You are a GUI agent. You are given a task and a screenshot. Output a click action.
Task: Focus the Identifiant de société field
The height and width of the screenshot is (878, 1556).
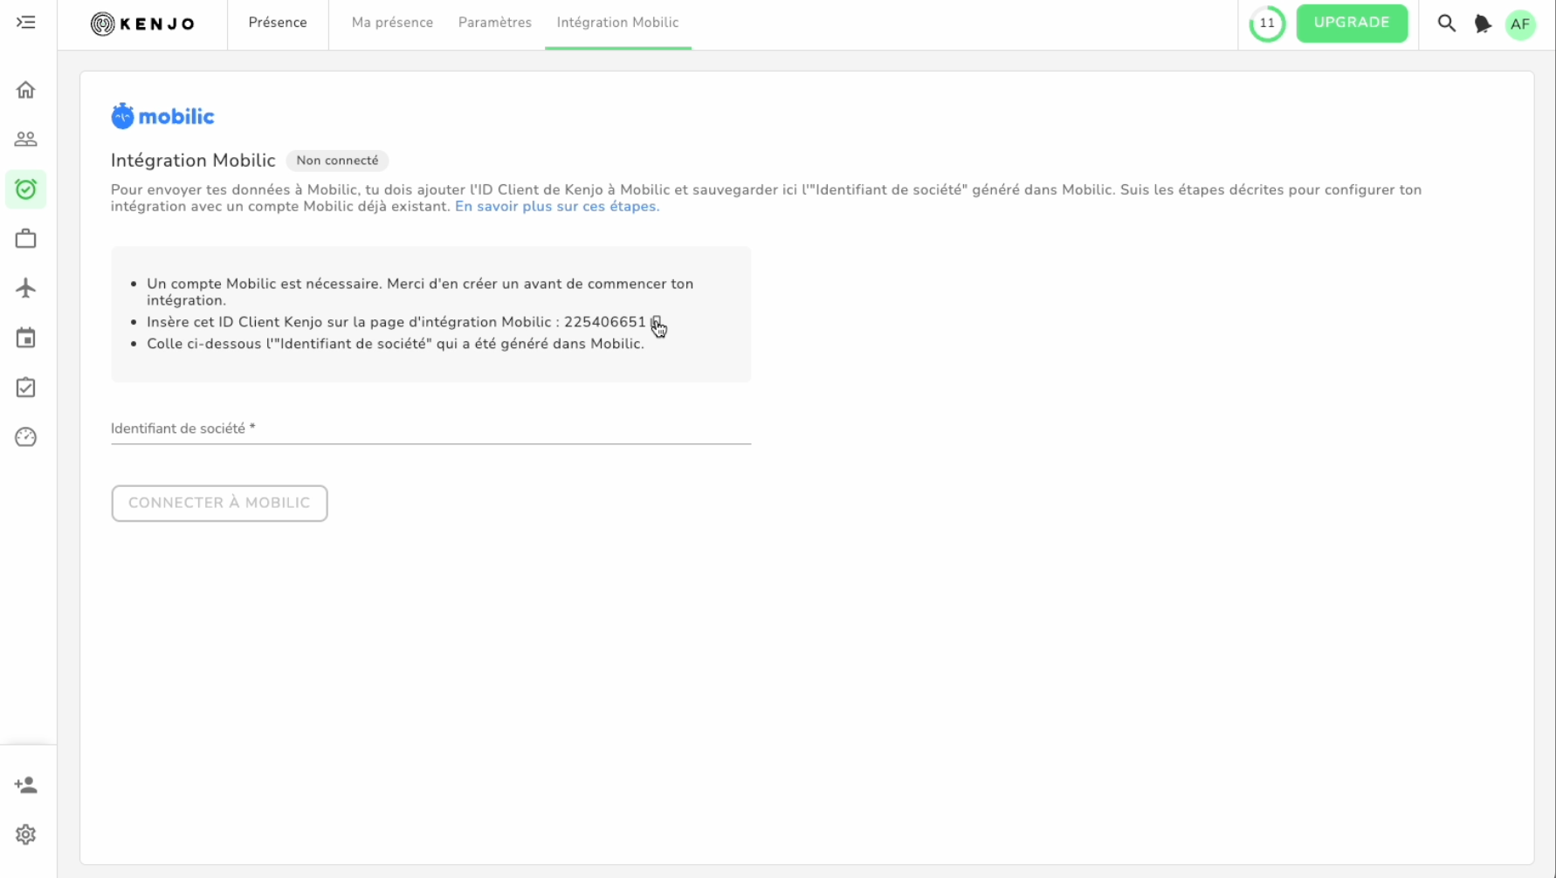(x=430, y=429)
